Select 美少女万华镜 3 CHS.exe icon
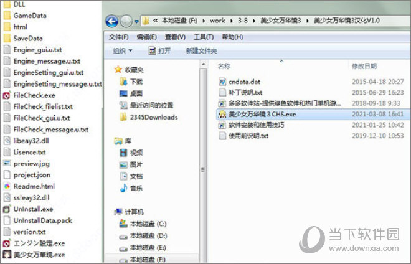This screenshot has height=264, width=411. [222, 114]
